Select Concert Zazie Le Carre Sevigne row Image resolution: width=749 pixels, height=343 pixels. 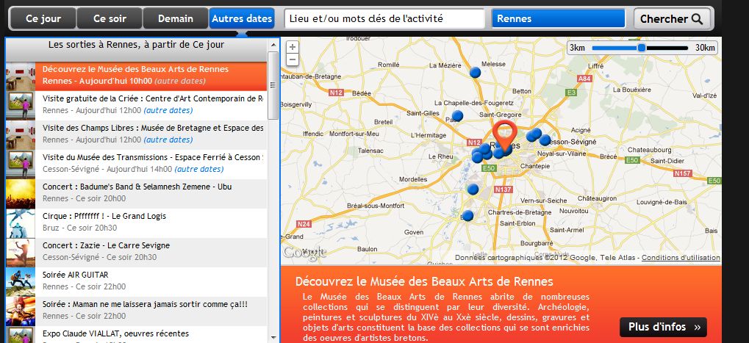[x=136, y=253]
